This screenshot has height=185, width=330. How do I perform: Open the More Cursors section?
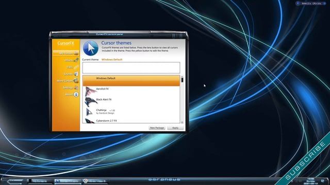click(68, 81)
